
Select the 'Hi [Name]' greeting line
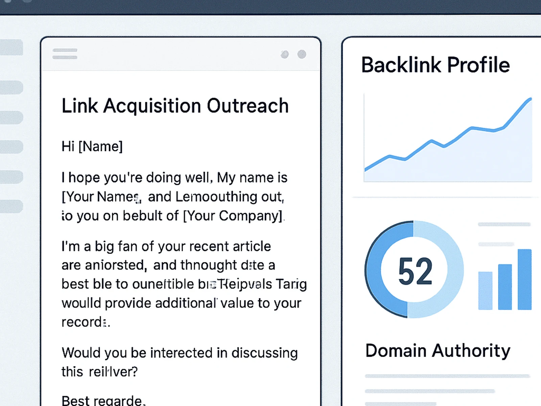click(x=92, y=146)
